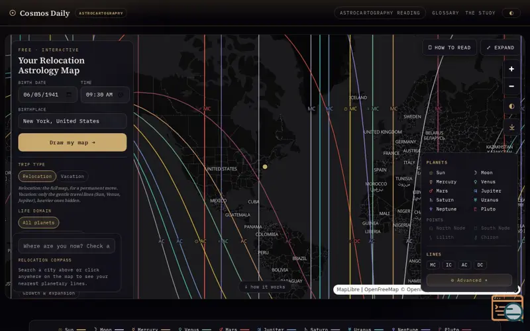This screenshot has width=530, height=331.
Task: Toggle Mars lines in planets panel
Action: pos(439,191)
